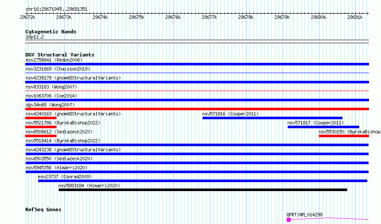The width and height of the screenshot is (381, 224).
Task: Click the 29677k ruler tick label
Action: 209,17
